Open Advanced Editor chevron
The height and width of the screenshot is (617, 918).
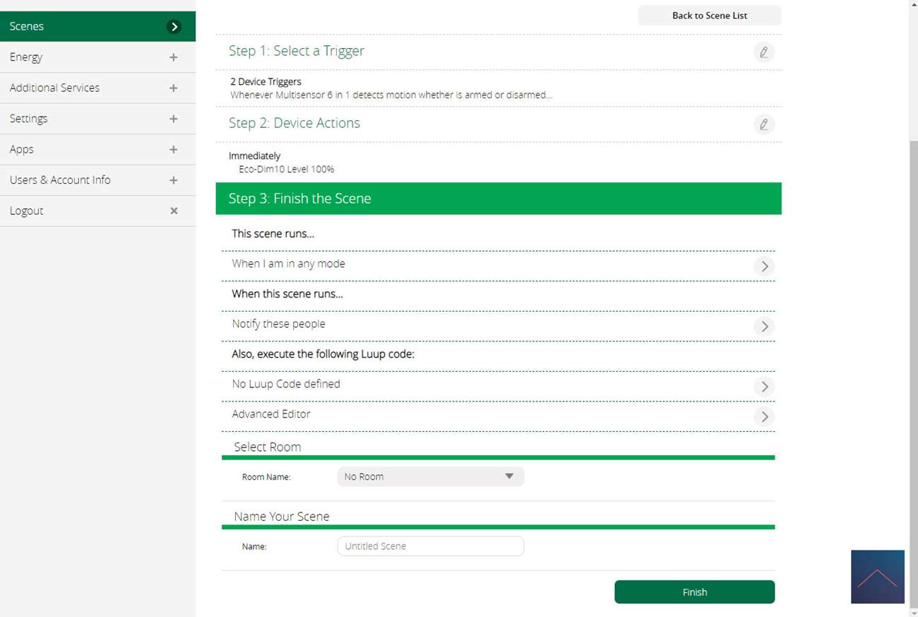coord(763,417)
